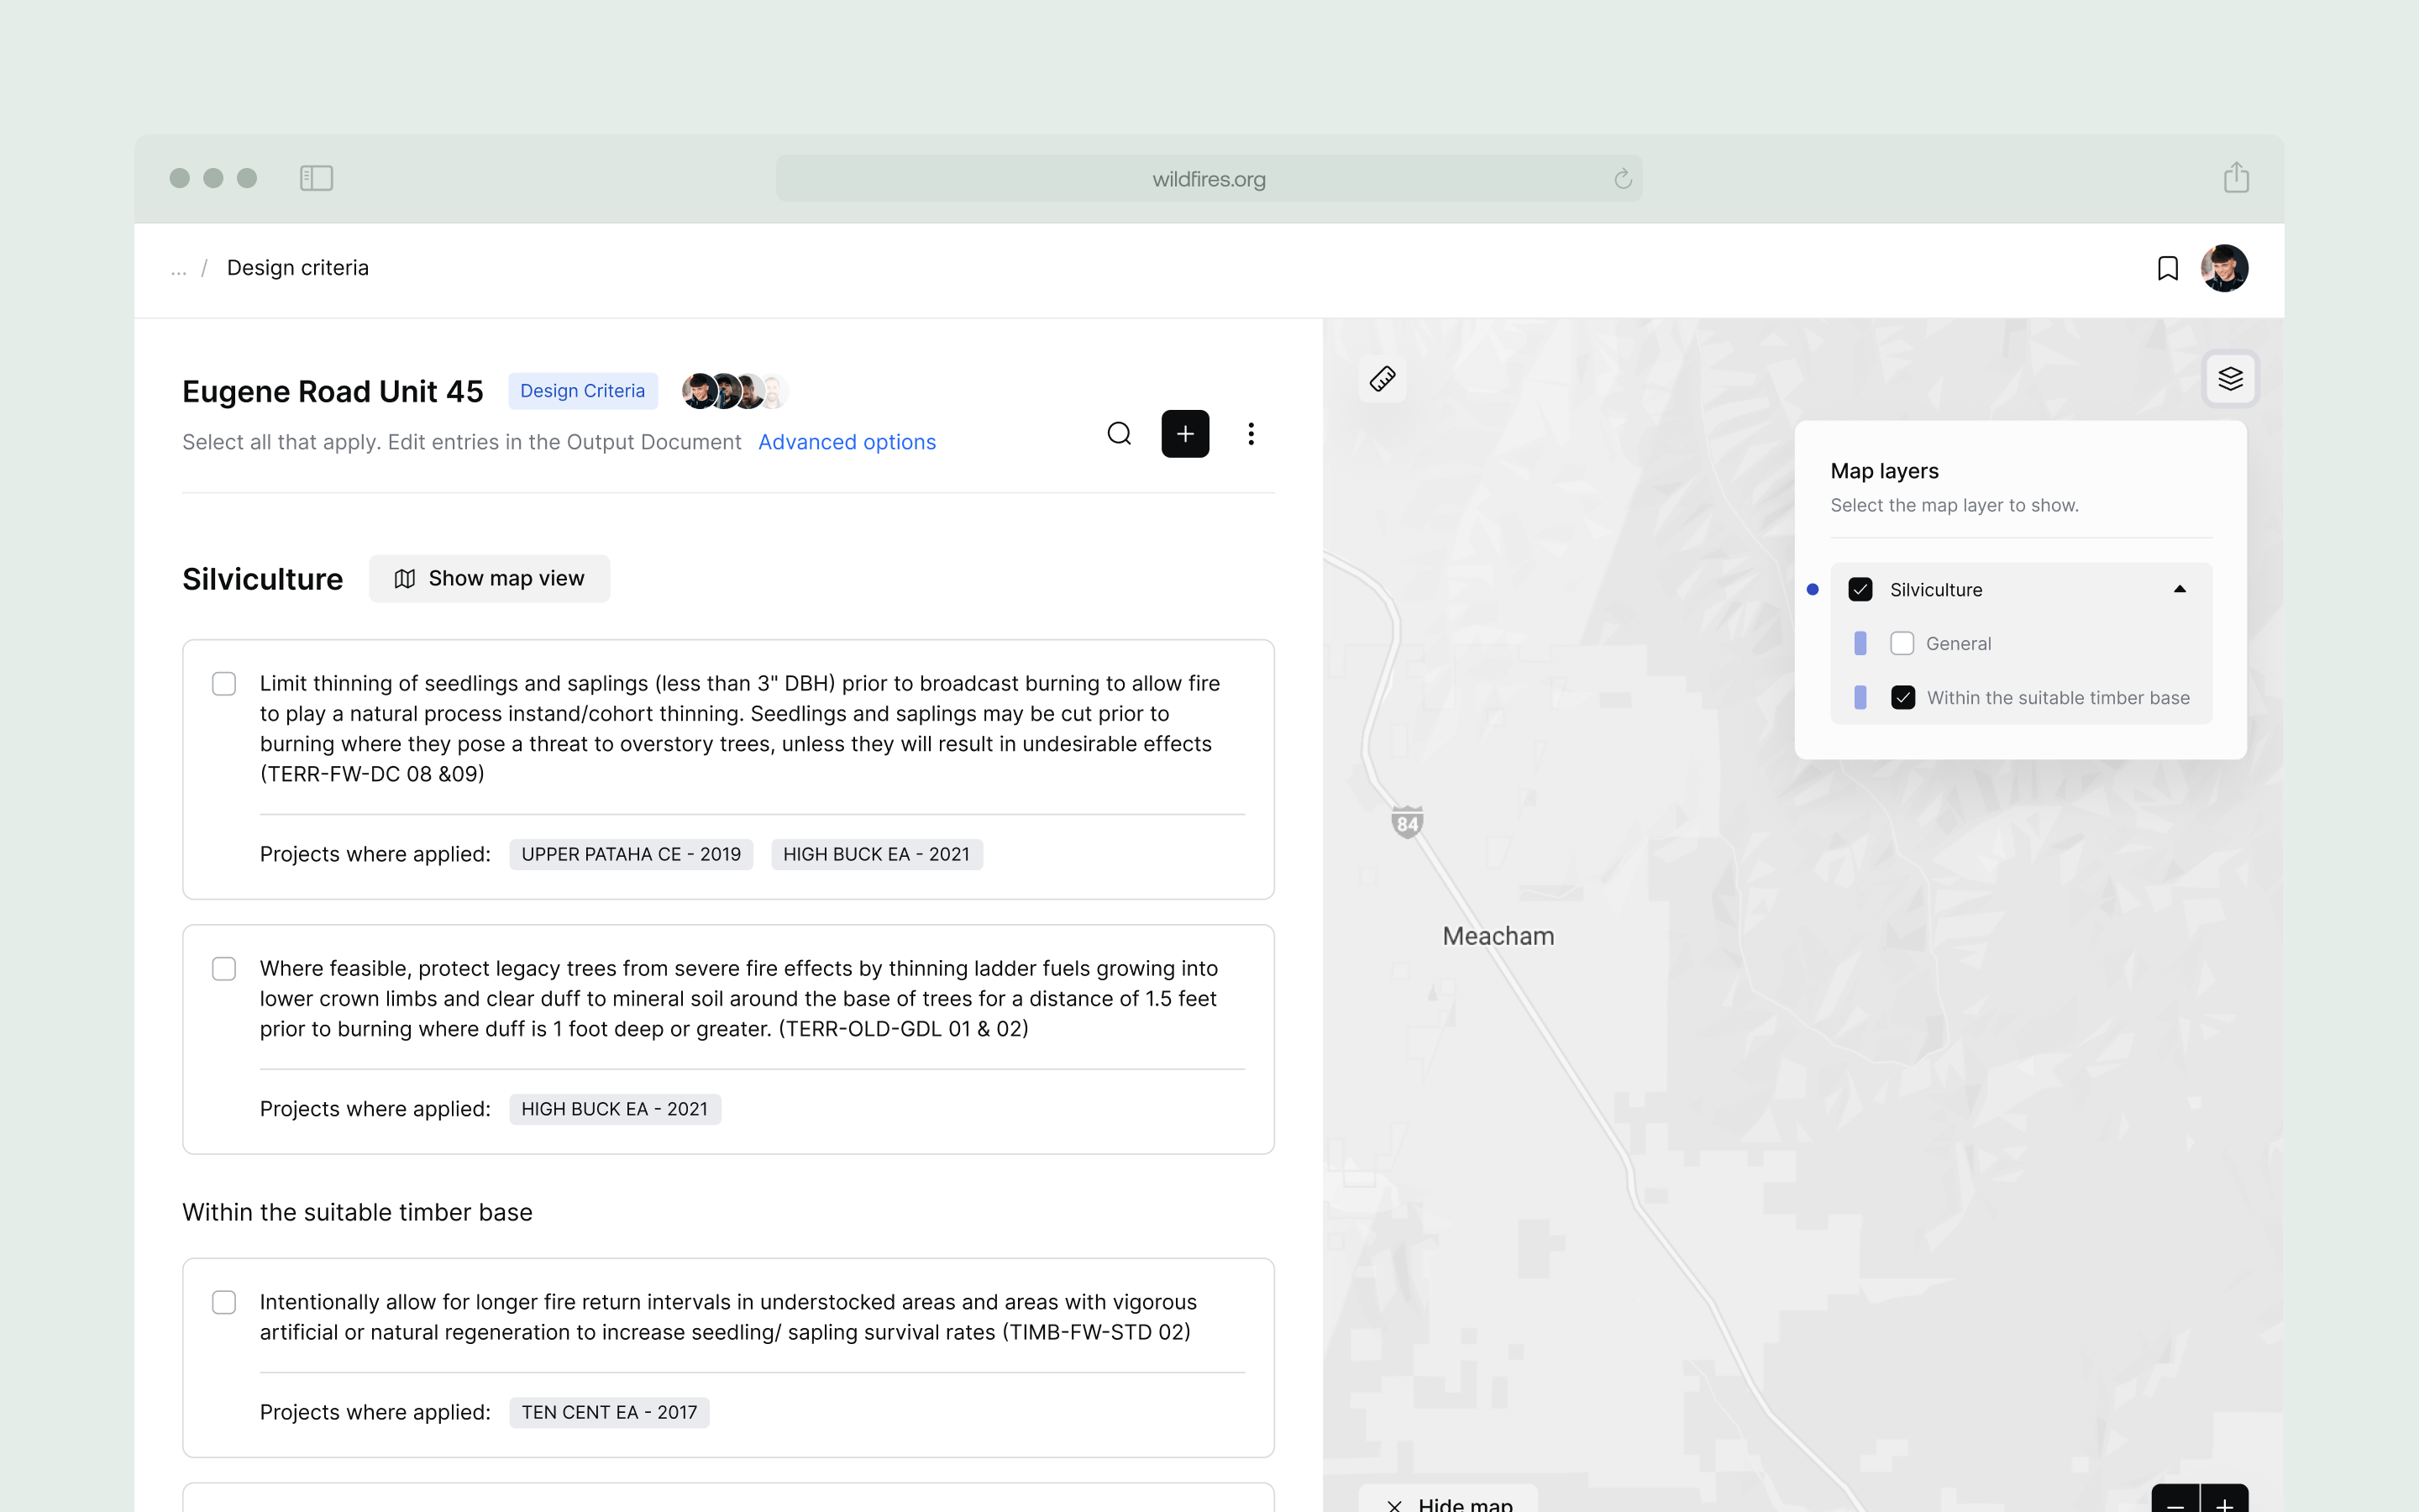Click the search magnifier icon

1119,434
